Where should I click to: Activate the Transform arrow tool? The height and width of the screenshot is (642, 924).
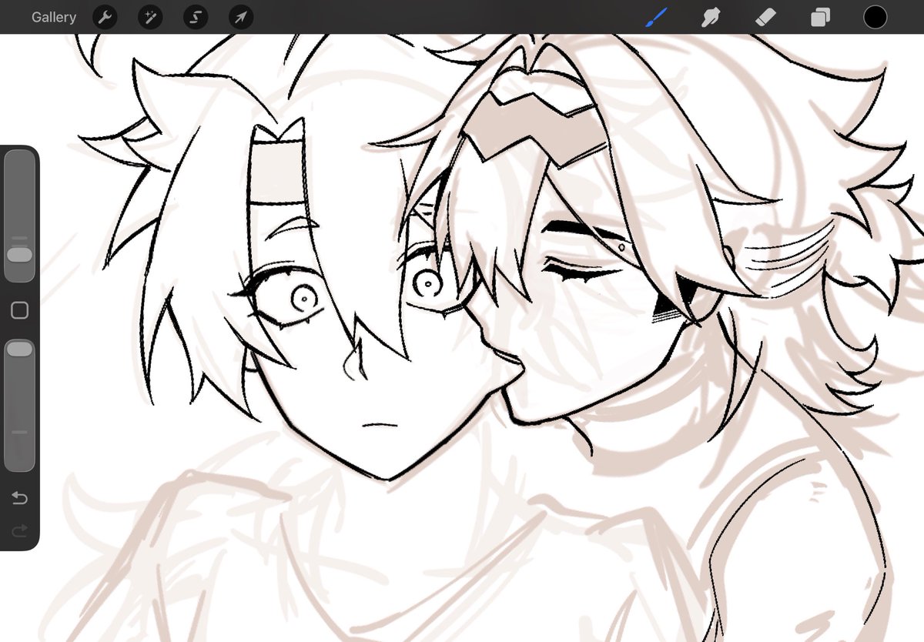point(241,17)
